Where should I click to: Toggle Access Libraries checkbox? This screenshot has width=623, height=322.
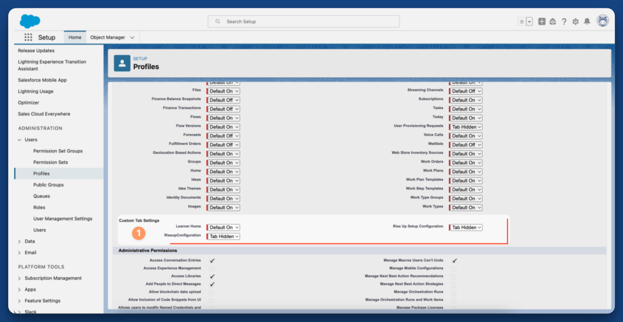pos(212,276)
